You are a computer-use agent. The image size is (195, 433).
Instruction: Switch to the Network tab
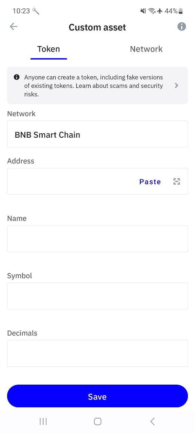[x=146, y=49]
